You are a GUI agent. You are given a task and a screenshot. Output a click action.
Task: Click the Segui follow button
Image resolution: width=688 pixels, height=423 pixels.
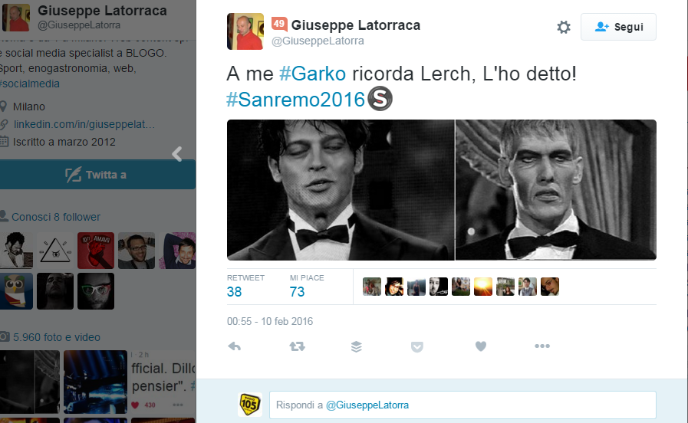click(618, 27)
